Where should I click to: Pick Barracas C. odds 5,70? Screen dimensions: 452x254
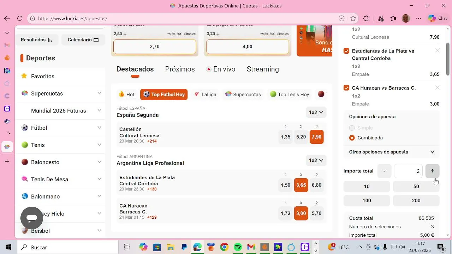click(316, 213)
